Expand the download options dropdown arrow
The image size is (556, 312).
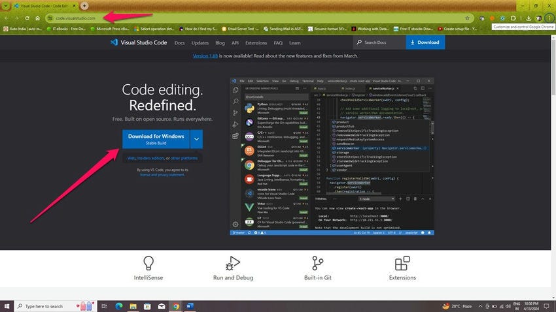196,139
